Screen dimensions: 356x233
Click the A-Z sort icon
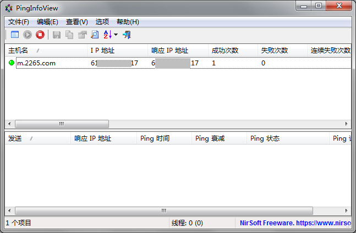click(x=108, y=35)
